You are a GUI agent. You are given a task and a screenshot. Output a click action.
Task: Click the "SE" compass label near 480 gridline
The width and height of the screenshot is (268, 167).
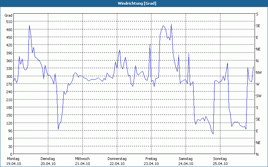pos(258,26)
